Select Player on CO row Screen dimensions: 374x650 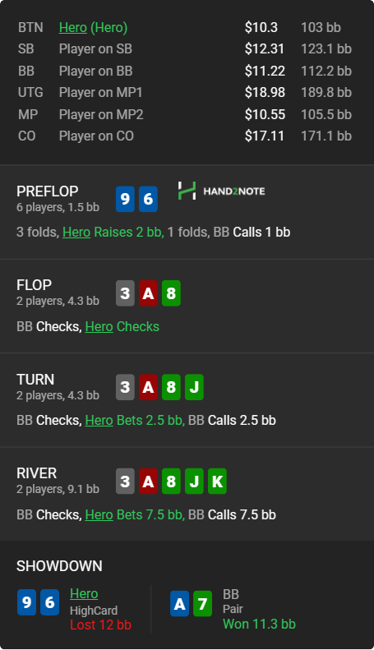coord(185,136)
